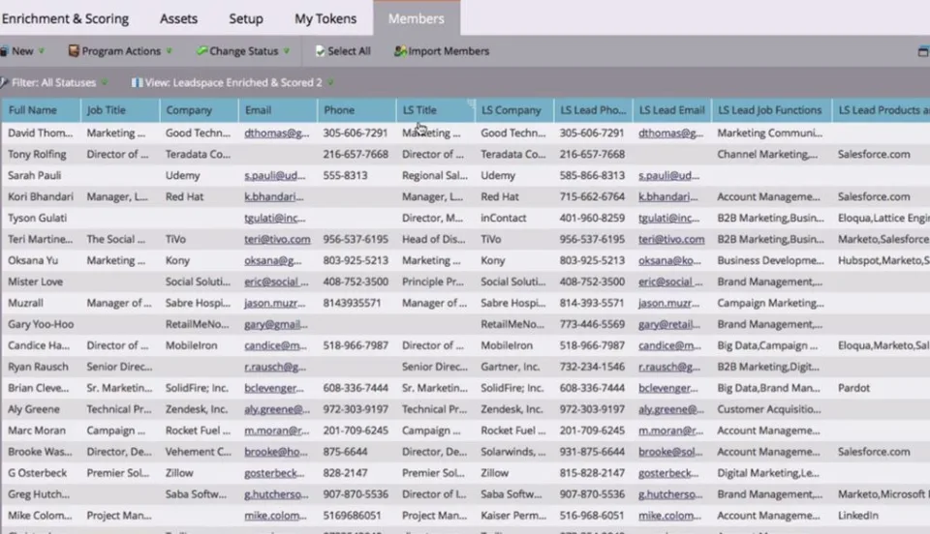Click the filter funnel icon

[x=4, y=82]
